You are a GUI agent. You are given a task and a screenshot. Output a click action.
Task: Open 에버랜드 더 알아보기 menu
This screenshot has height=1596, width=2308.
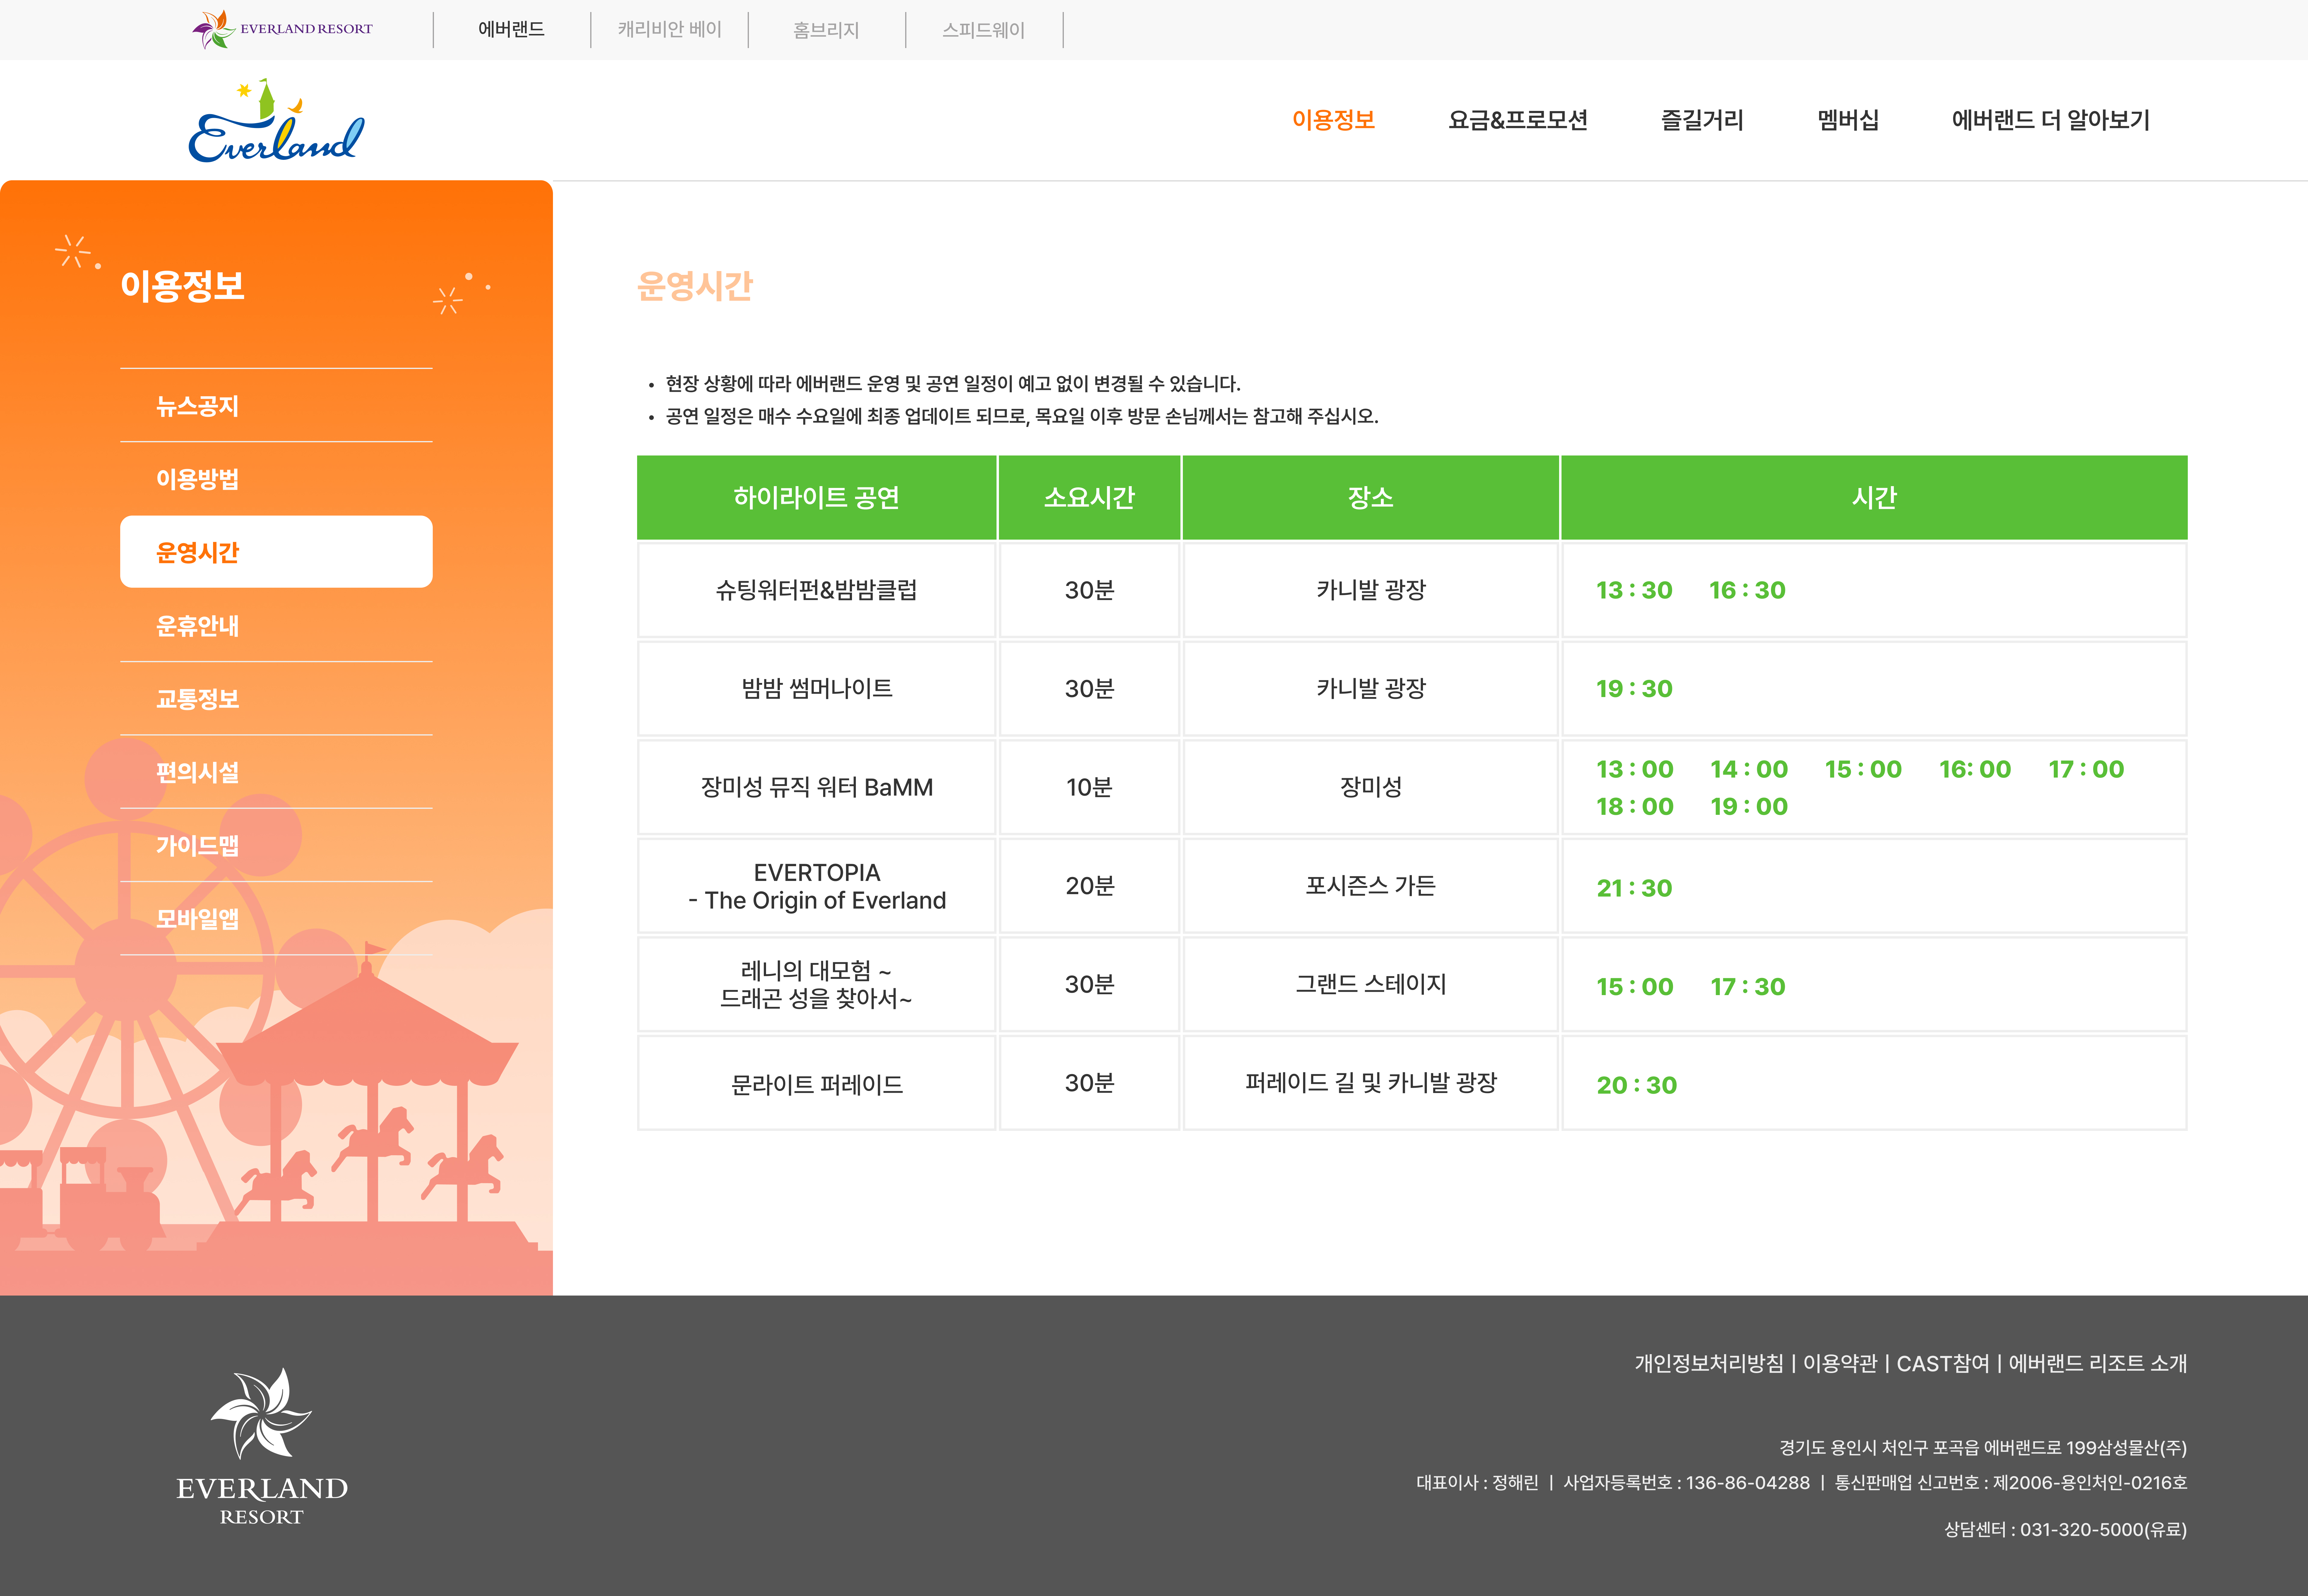point(2050,120)
